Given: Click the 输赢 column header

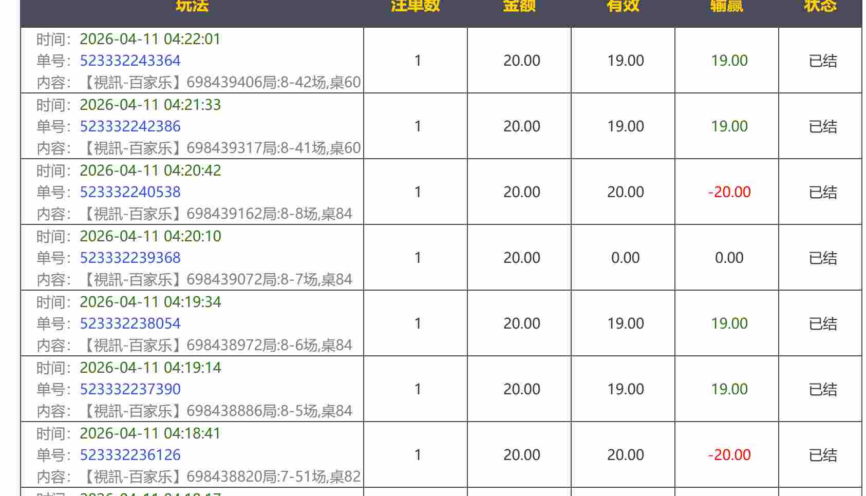Looking at the screenshot, I should tap(726, 6).
